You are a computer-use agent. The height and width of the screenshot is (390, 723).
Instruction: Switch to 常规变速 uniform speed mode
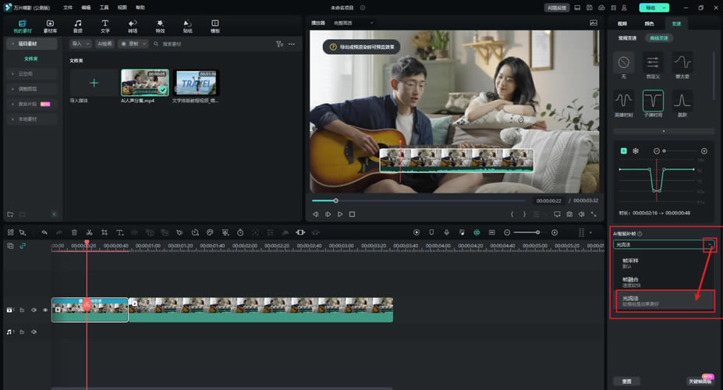point(627,37)
